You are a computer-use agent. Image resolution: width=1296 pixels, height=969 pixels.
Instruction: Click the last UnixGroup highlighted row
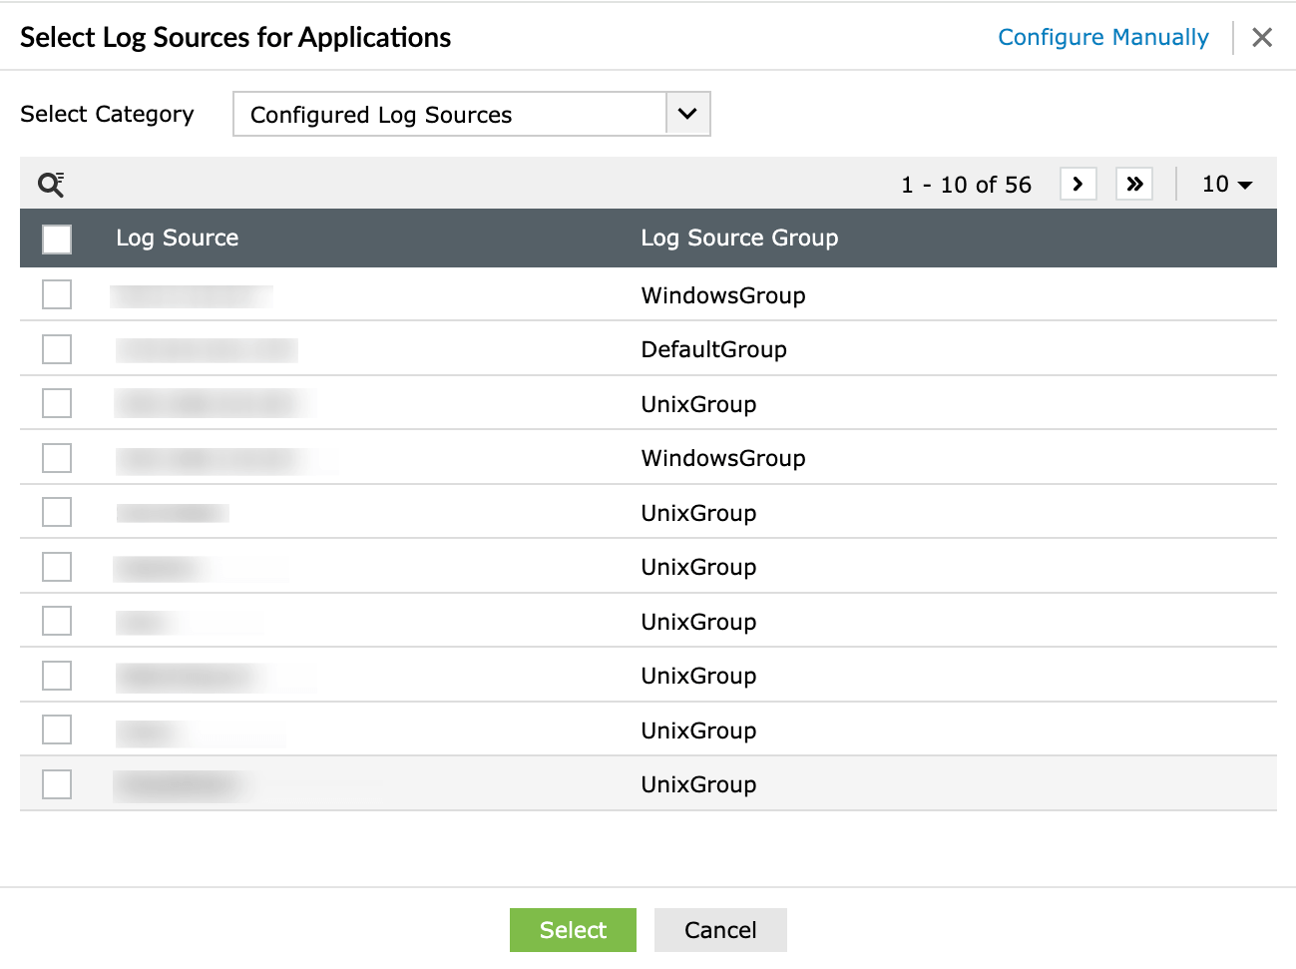(x=698, y=785)
